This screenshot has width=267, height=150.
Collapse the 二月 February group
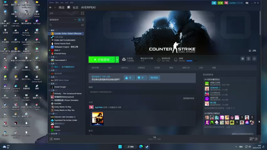(x=49, y=90)
